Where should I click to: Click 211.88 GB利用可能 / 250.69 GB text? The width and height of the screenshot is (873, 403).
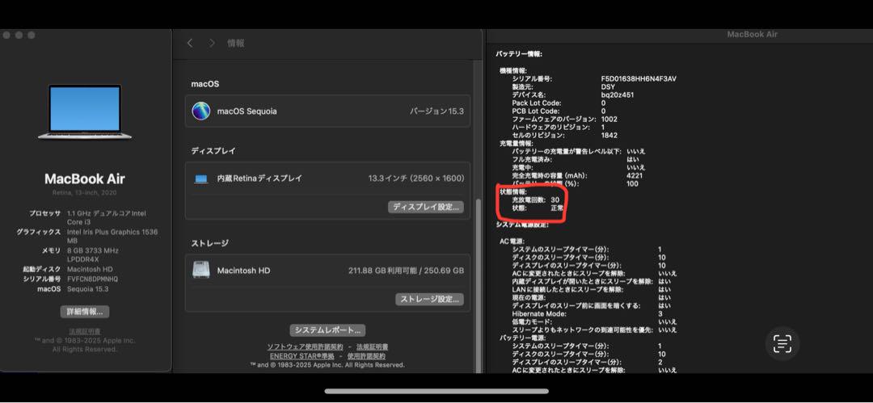pyautogui.click(x=406, y=271)
